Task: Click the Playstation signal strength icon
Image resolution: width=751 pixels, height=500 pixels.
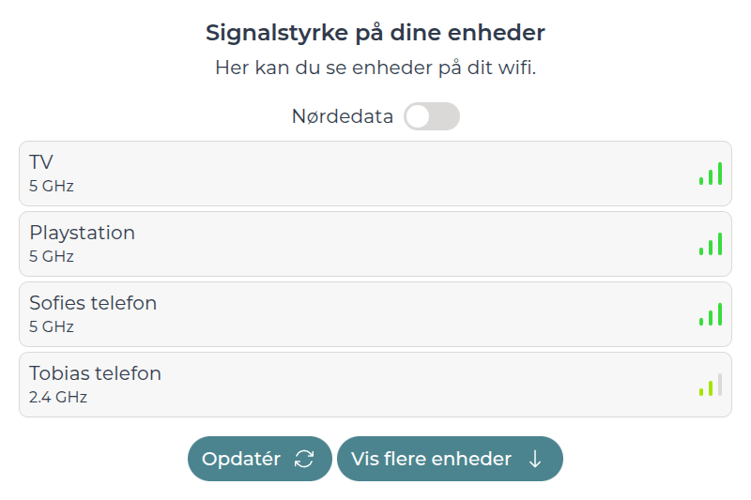Action: point(711,245)
